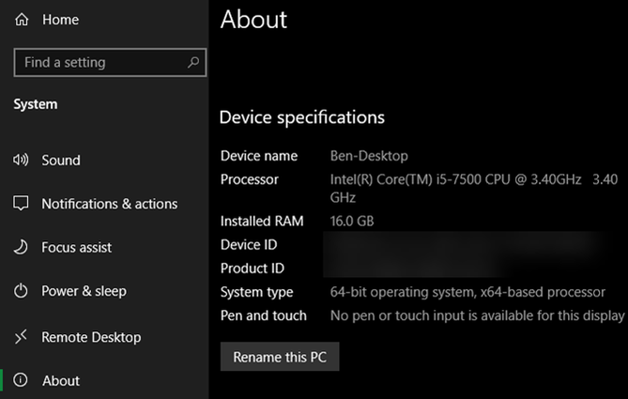Select the About label in the sidebar
Screen dimensions: 628x399
tap(61, 380)
